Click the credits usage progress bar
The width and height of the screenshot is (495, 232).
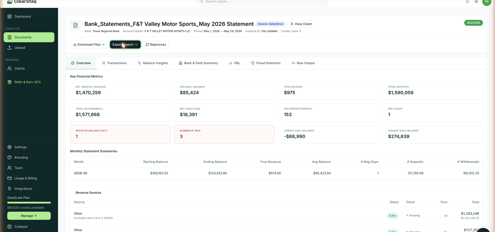click(29, 203)
